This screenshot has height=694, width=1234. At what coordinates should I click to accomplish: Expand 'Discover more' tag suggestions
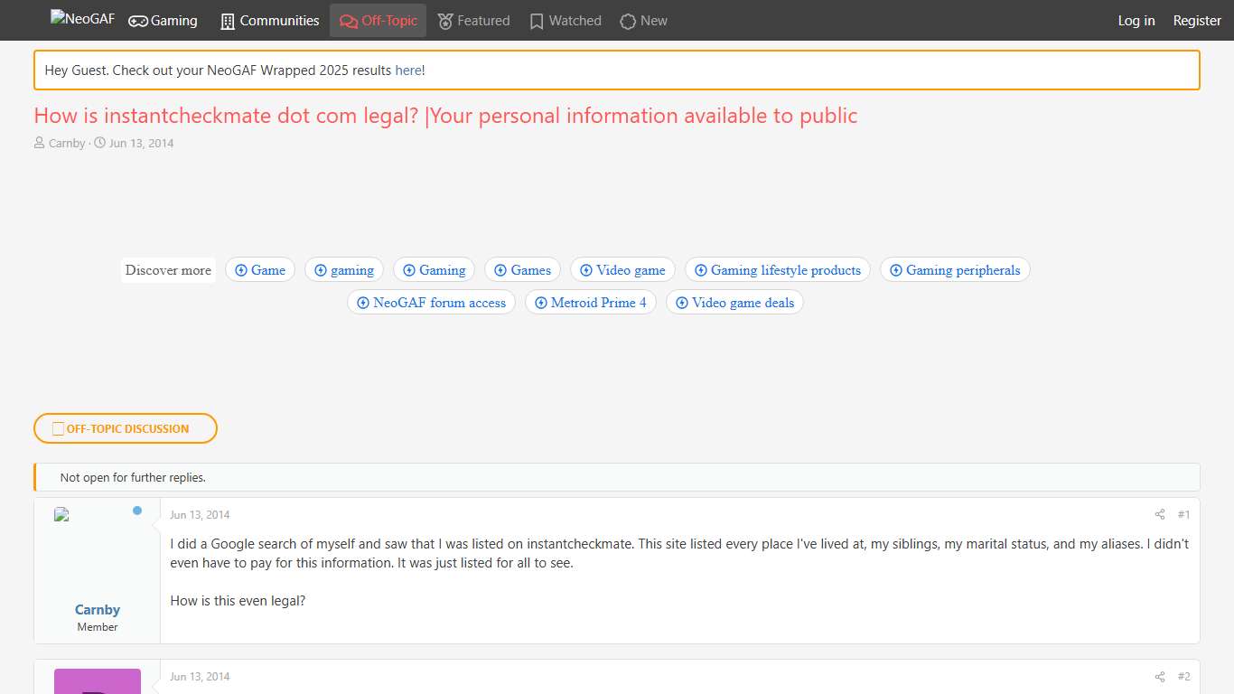coord(168,269)
